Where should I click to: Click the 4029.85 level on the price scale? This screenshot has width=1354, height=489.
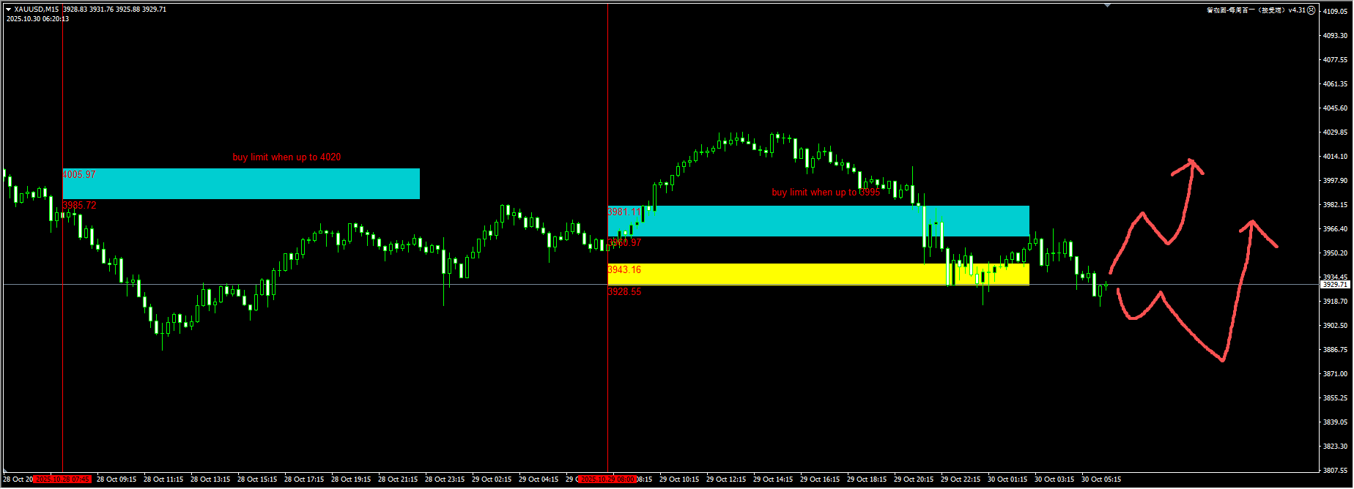point(1334,132)
